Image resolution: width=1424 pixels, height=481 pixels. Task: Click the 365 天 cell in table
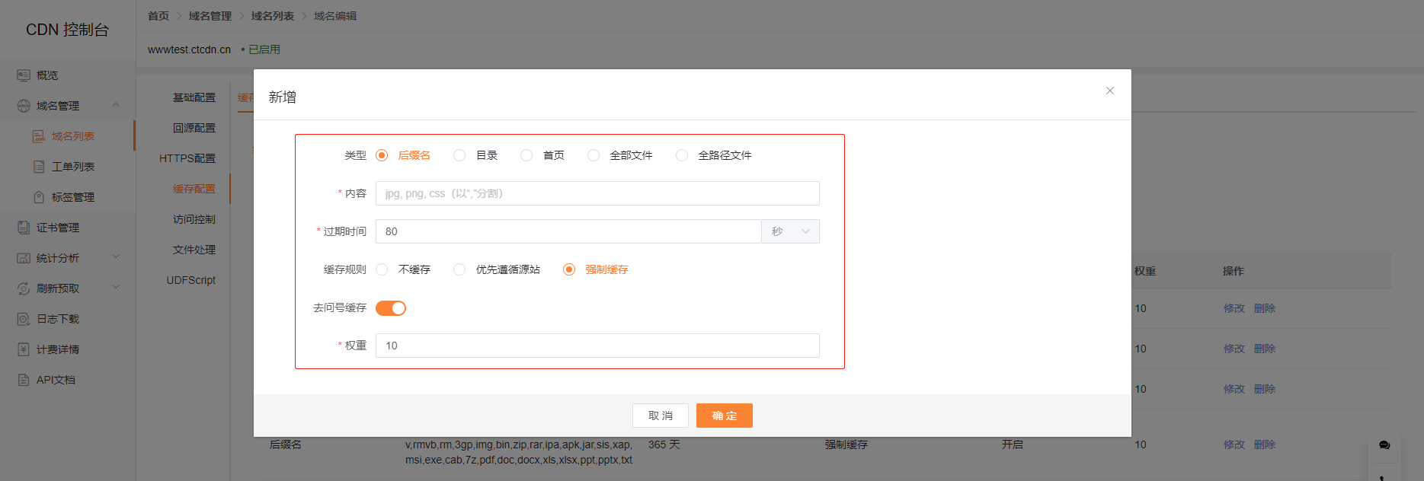[664, 444]
